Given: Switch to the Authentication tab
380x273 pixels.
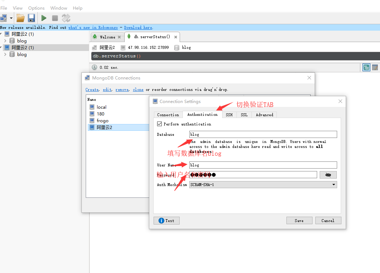Looking at the screenshot, I should pos(202,114).
